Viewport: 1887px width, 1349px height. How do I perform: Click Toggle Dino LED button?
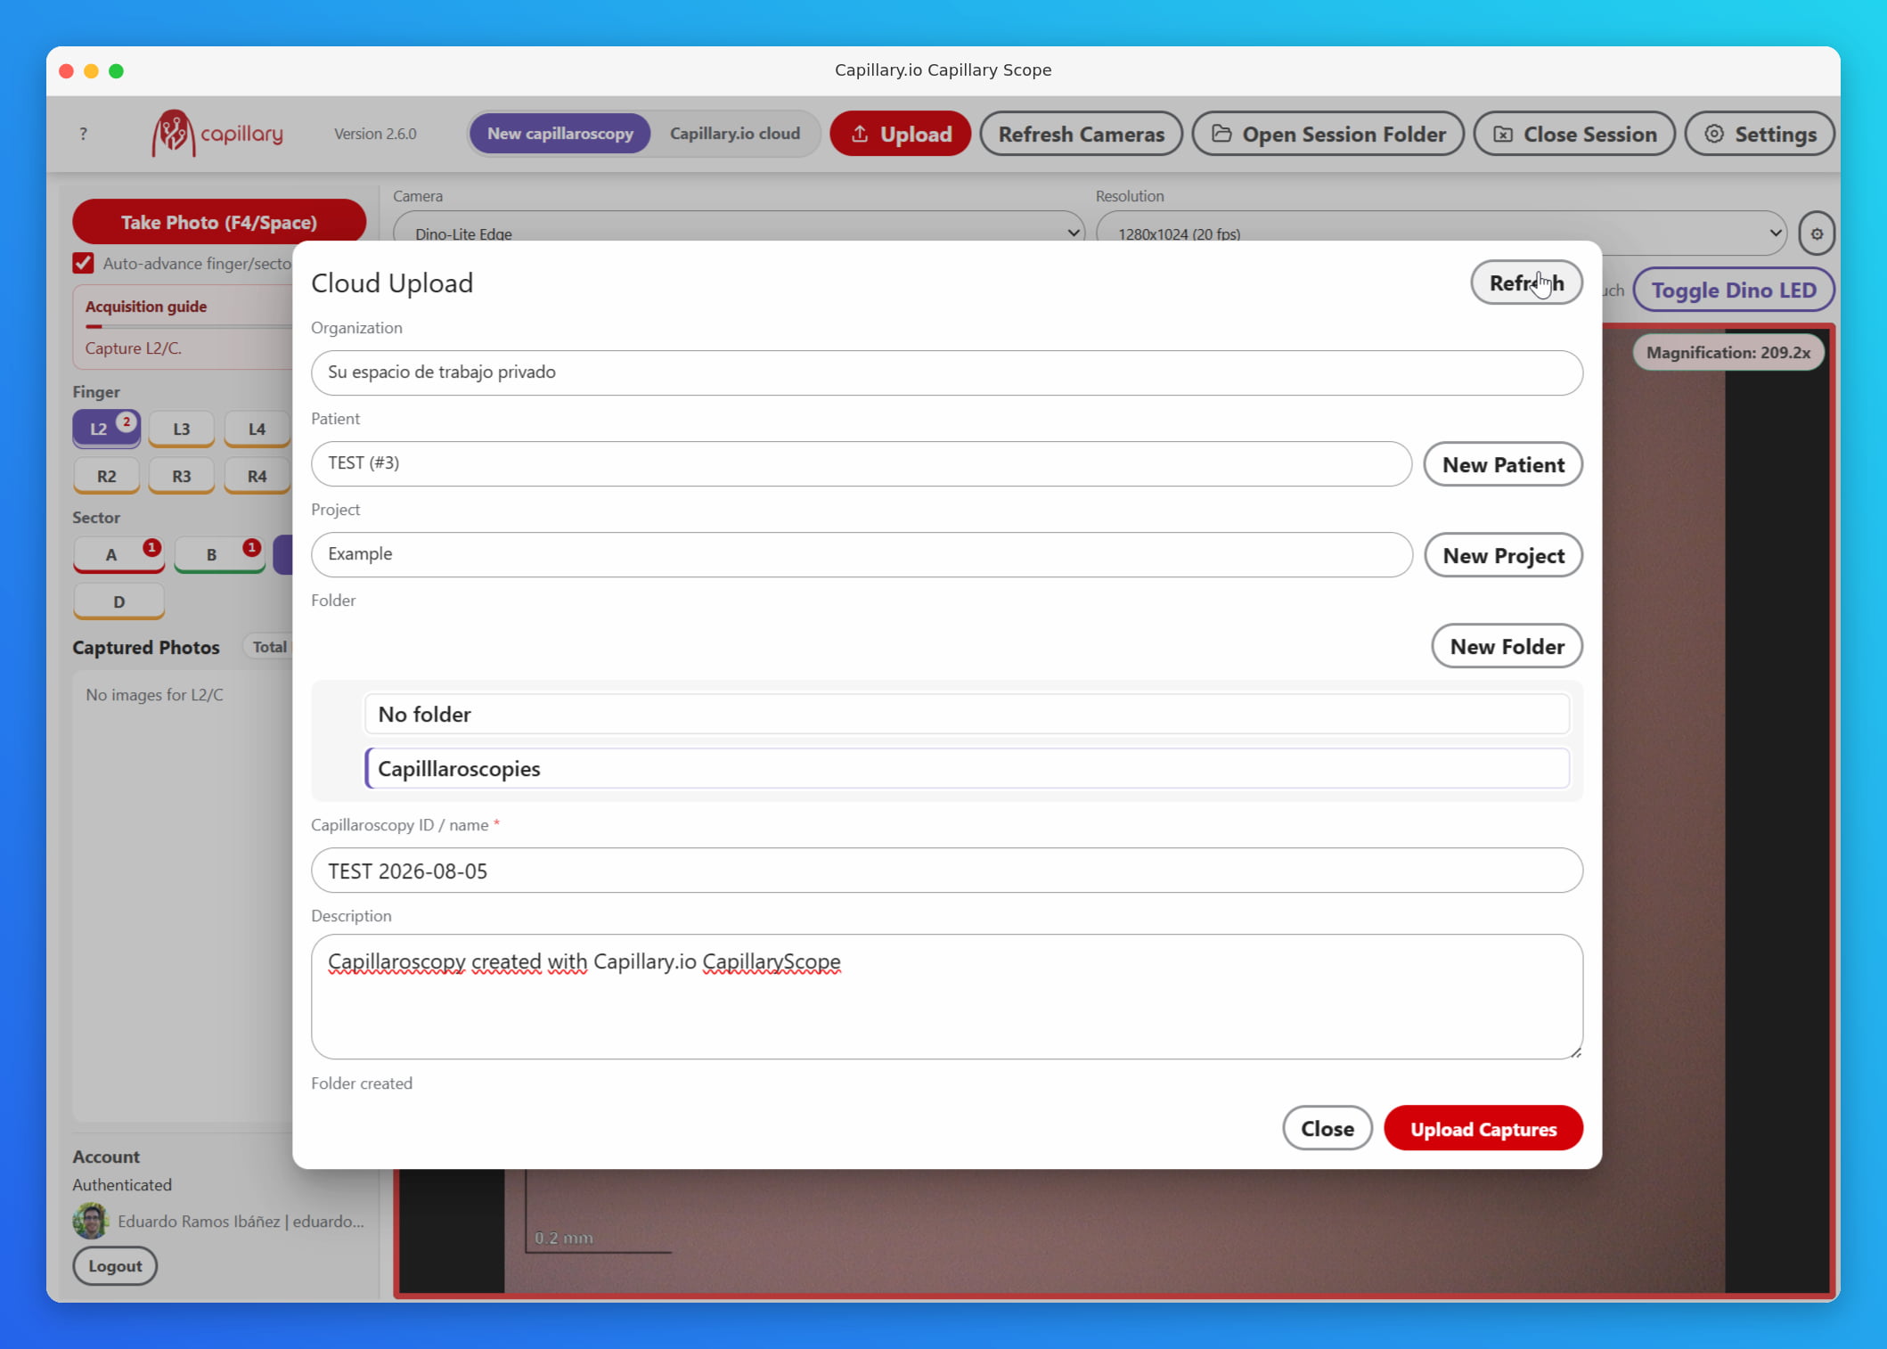(1733, 290)
